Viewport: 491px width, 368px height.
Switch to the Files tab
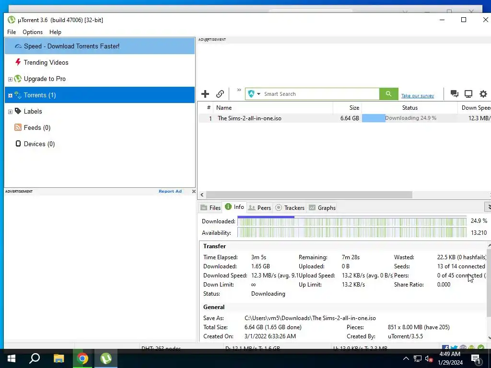(210, 207)
